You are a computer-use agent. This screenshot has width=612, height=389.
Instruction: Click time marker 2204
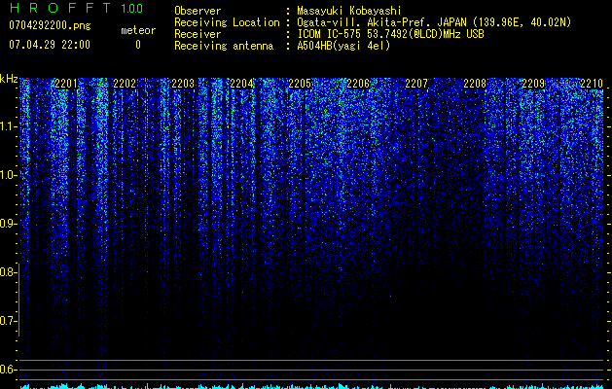[241, 84]
